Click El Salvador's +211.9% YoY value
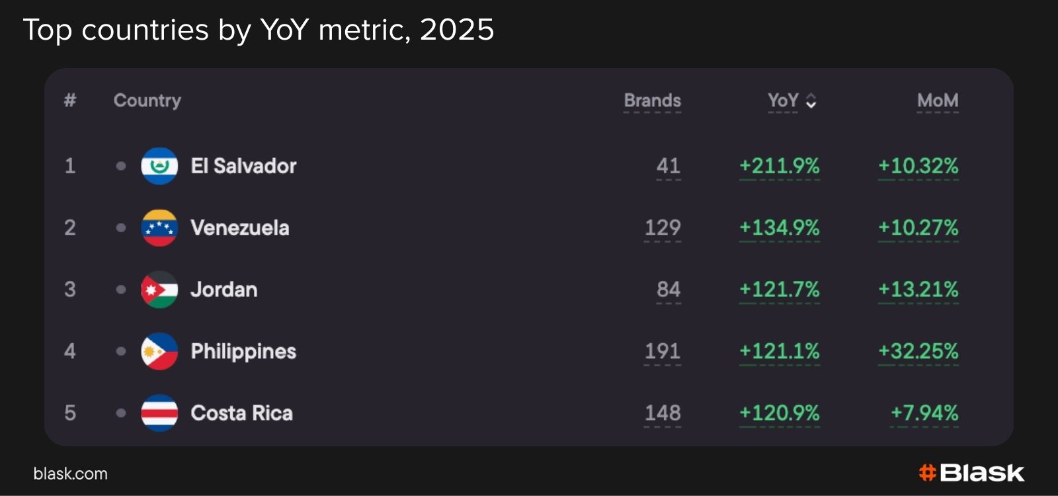1058x496 pixels. 779,166
